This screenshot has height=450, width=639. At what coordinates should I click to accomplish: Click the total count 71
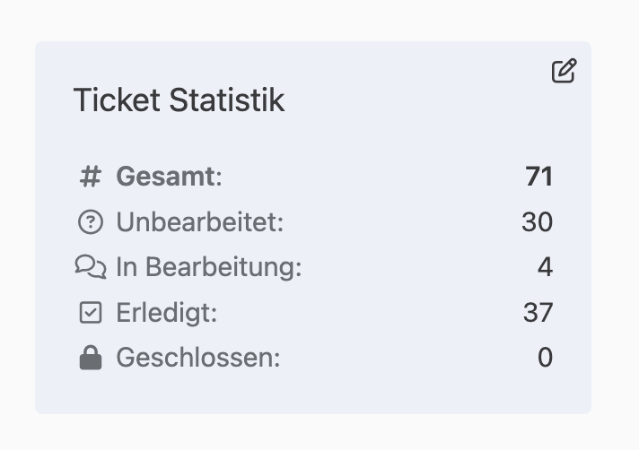click(x=539, y=177)
